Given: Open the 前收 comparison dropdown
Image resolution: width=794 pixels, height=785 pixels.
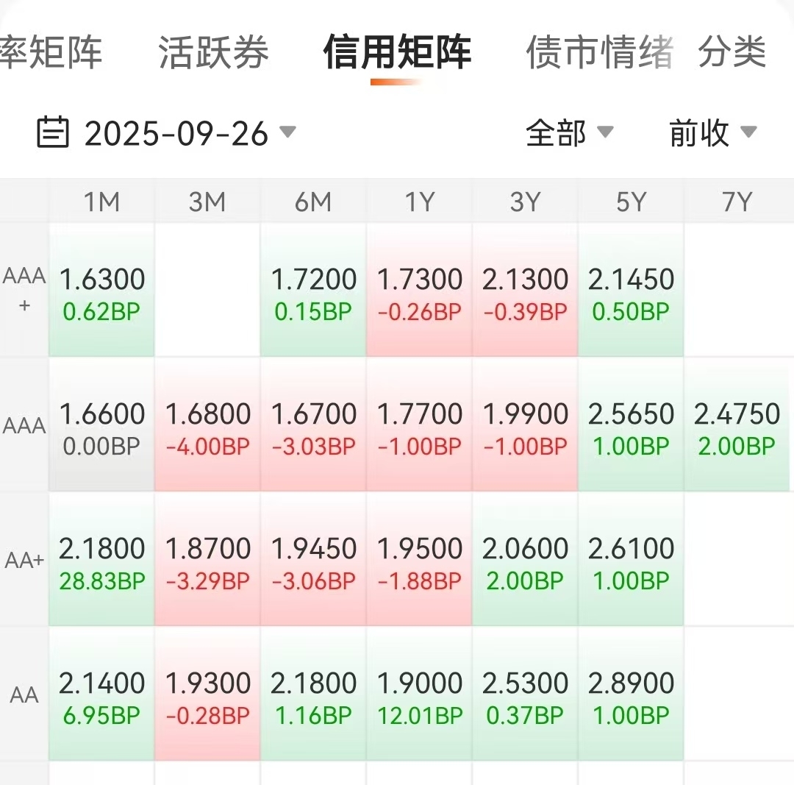Looking at the screenshot, I should (713, 132).
